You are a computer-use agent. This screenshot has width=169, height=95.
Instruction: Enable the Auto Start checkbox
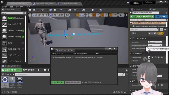click(x=149, y=61)
